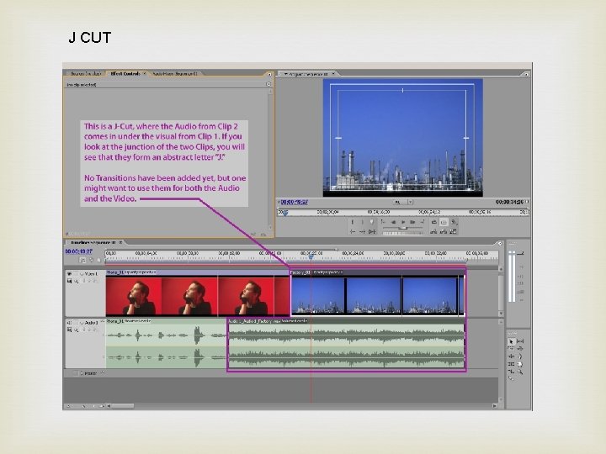Open the Trim monitor button

click(453, 232)
